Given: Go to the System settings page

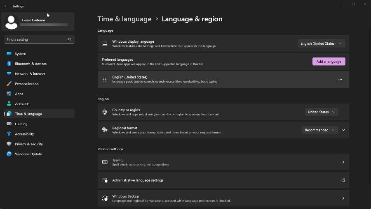Looking at the screenshot, I should tap(20, 54).
